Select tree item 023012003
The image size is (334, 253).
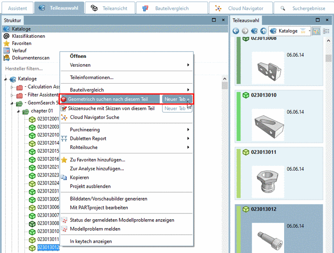[48, 127]
